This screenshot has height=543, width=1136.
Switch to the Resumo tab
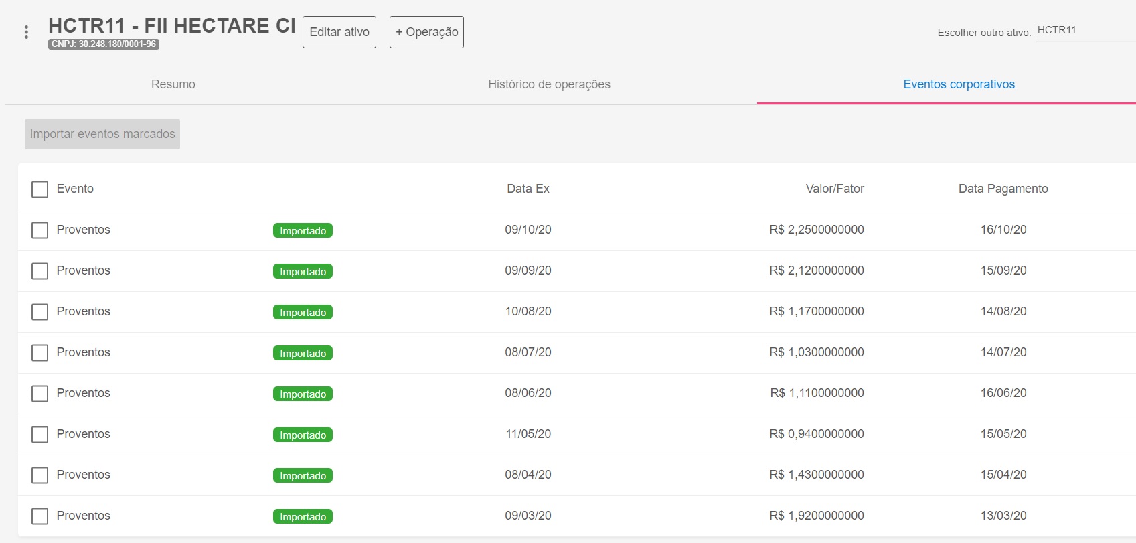click(x=173, y=84)
